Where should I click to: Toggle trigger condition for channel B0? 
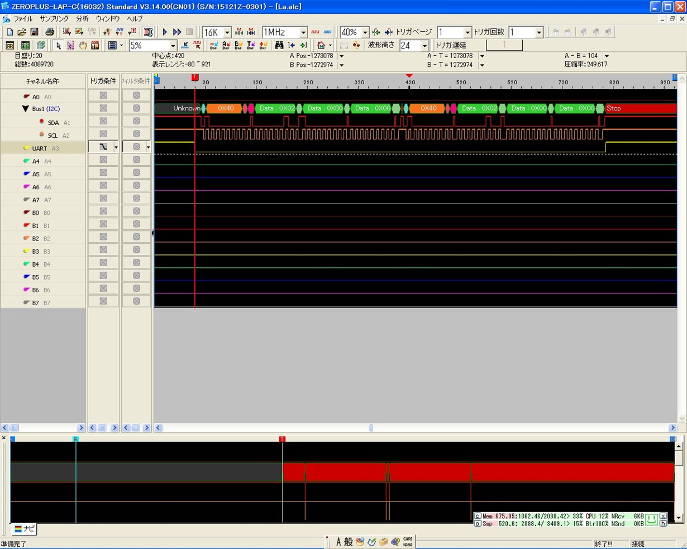coord(103,211)
